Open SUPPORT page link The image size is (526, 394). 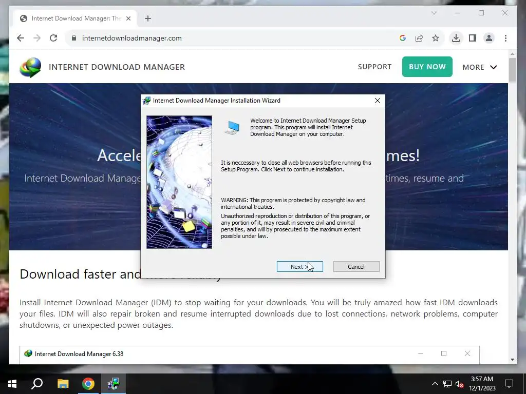374,67
